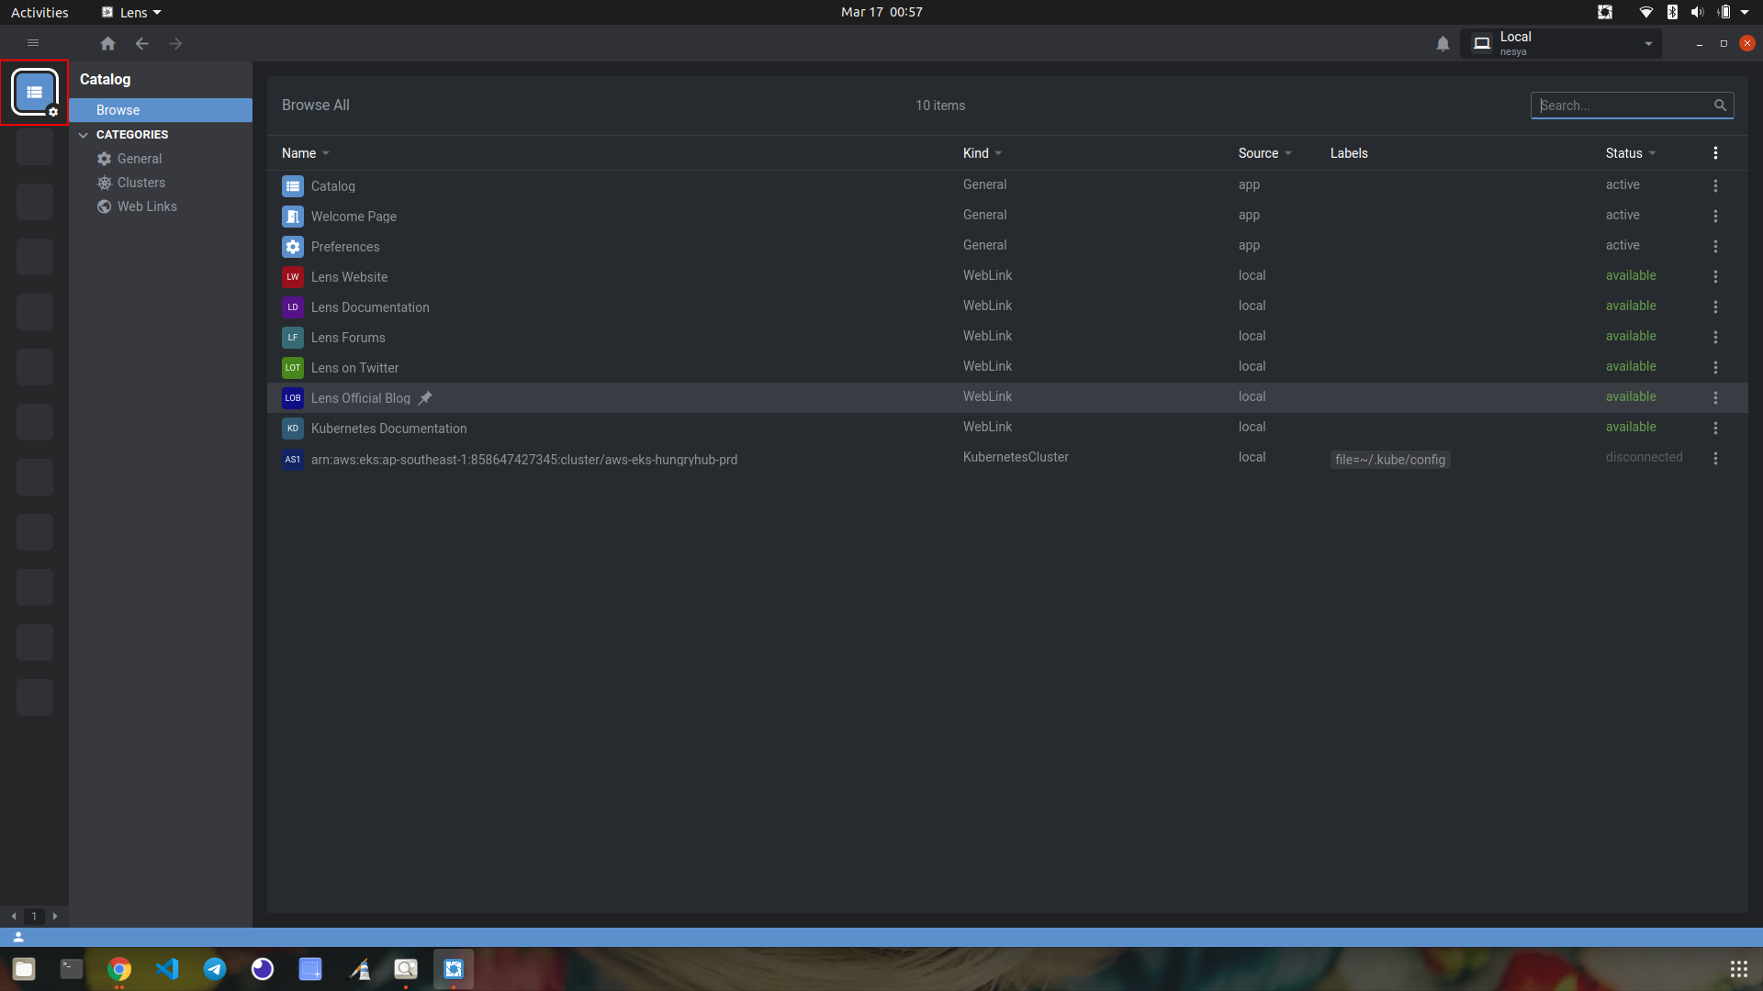Open the Web Links category
Viewport: 1763px width, 991px height.
[147, 206]
